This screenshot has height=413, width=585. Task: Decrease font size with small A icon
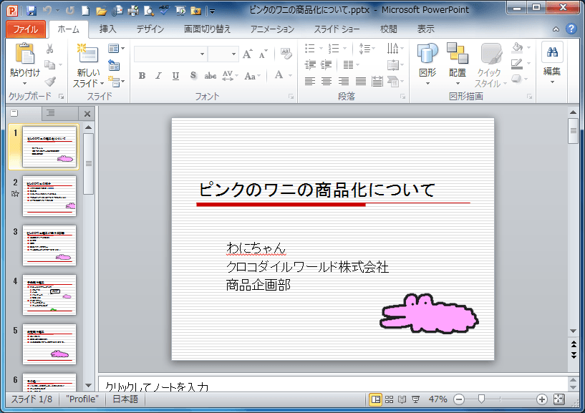tap(263, 55)
